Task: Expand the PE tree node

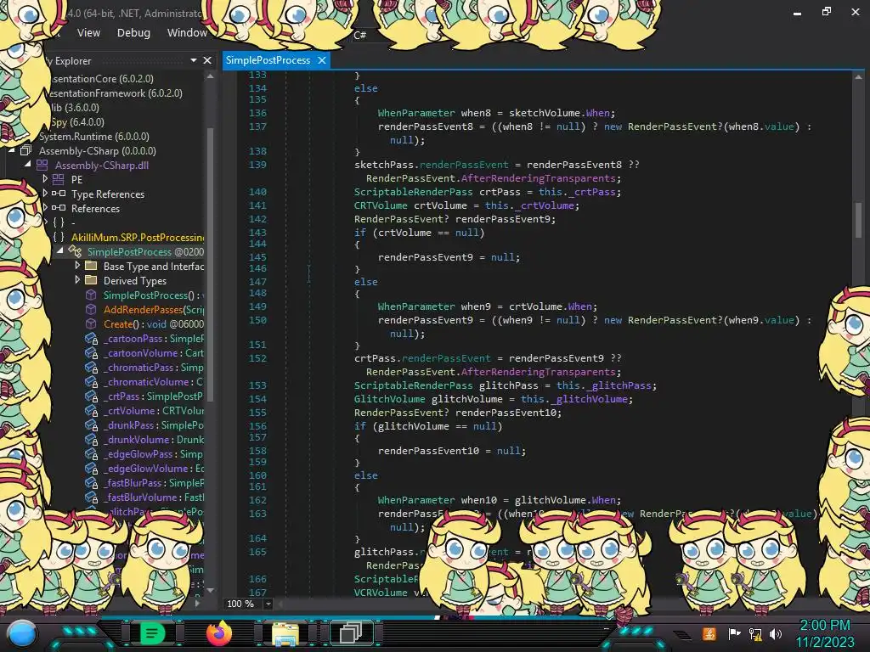Action: [45, 178]
